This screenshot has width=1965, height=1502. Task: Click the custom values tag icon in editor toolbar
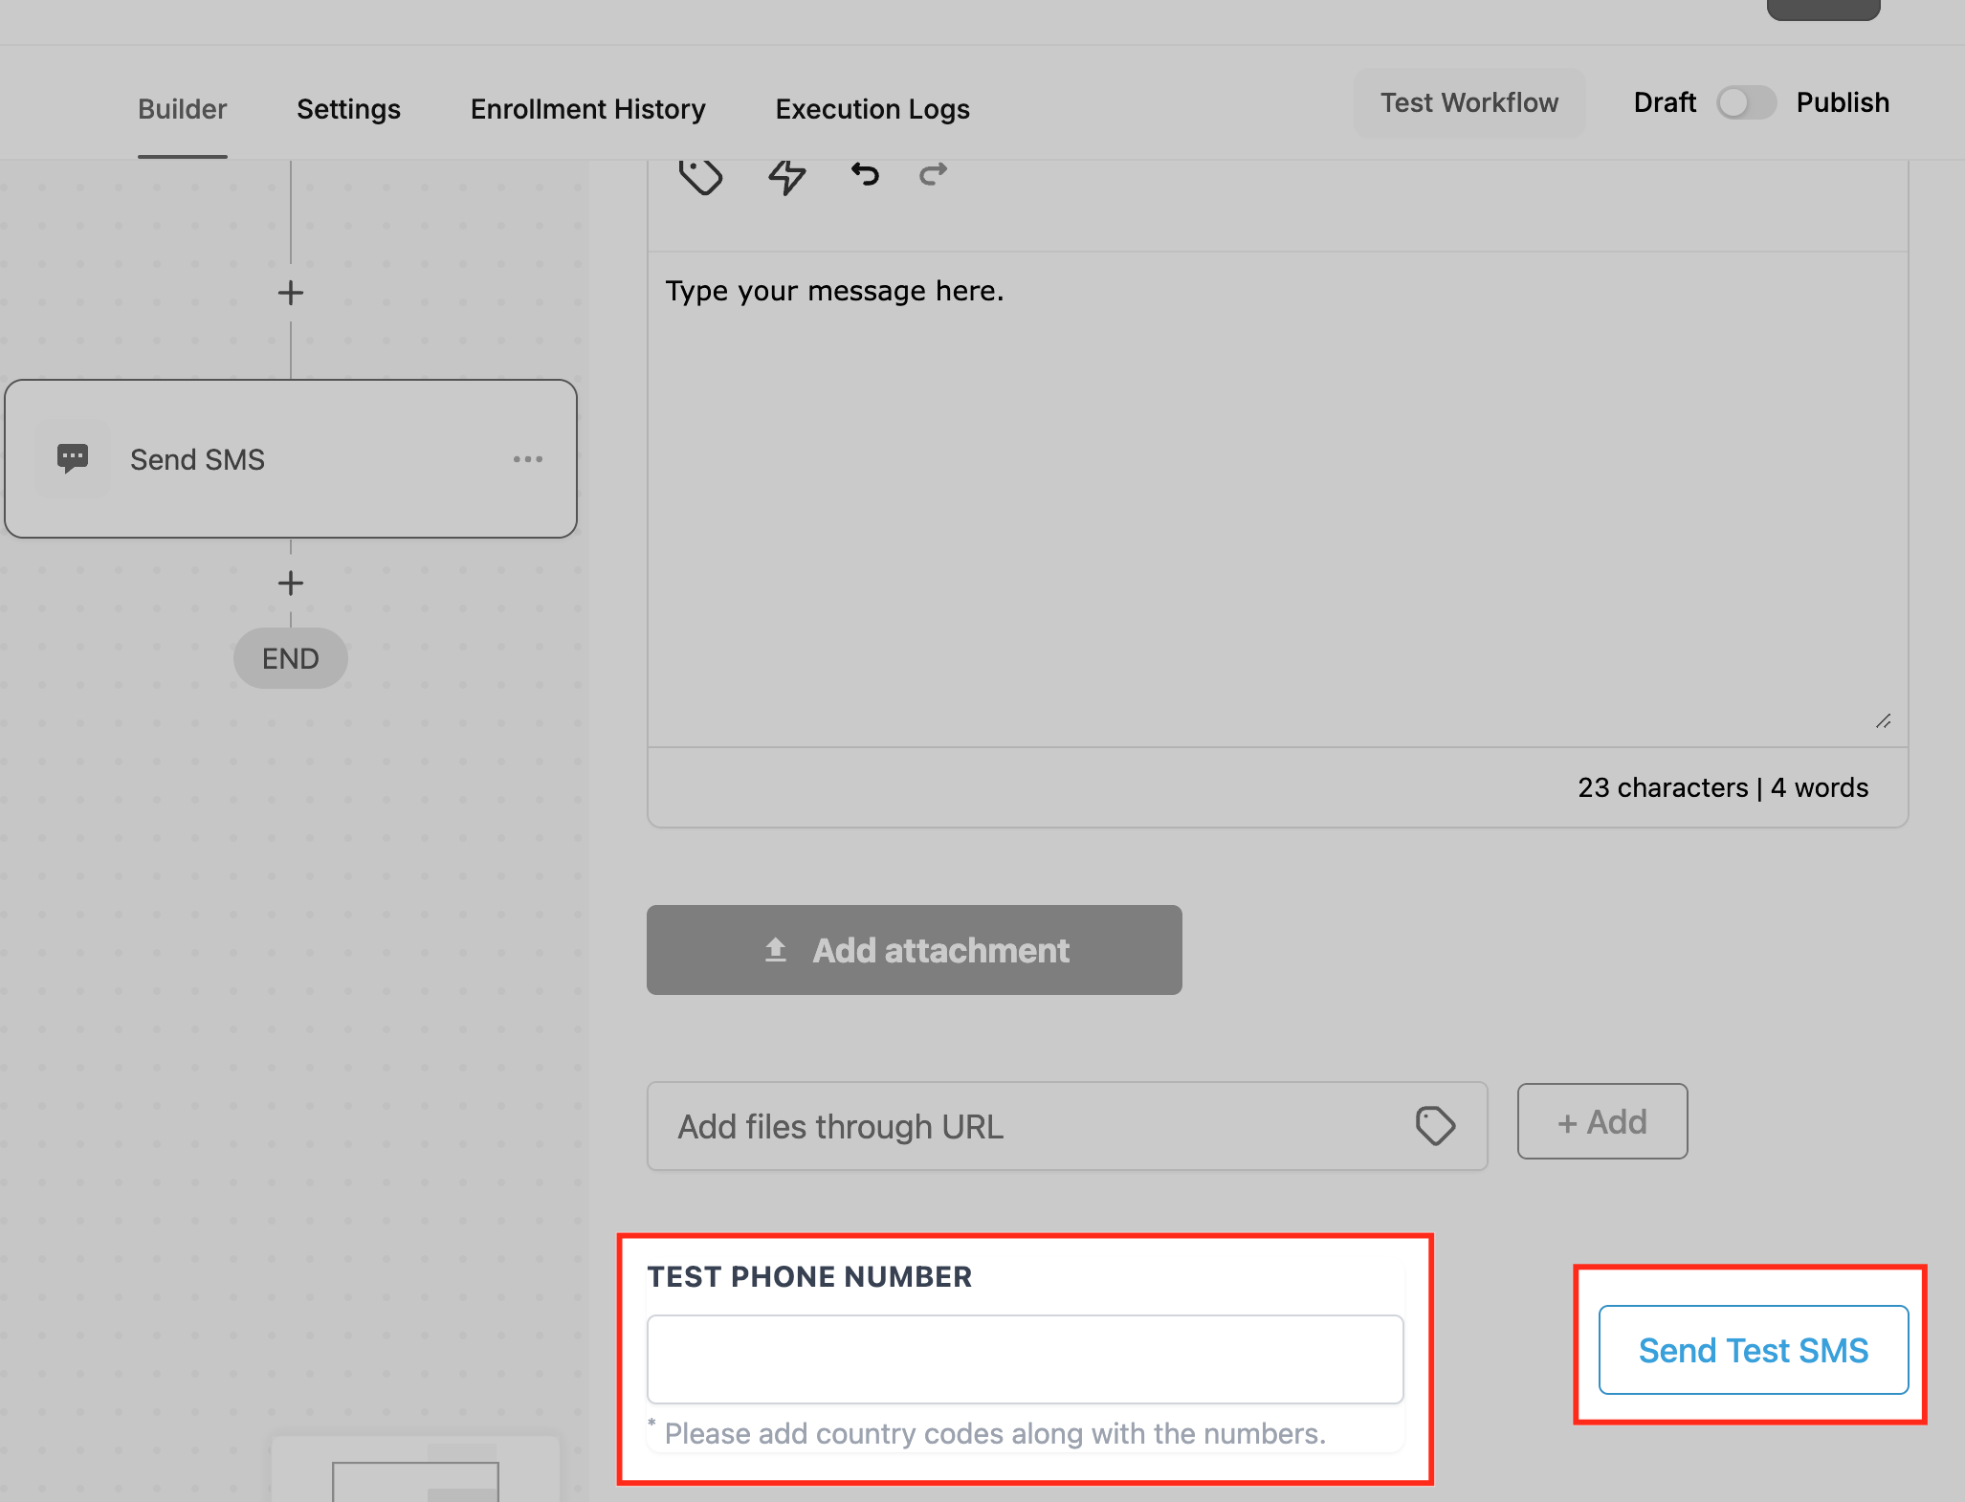pos(700,176)
